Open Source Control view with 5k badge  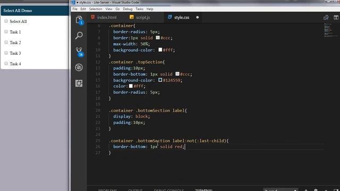click(x=79, y=52)
